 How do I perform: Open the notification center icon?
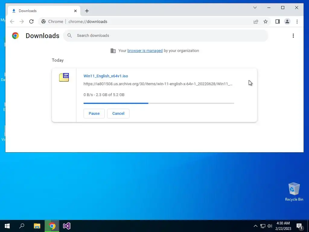(x=300, y=226)
